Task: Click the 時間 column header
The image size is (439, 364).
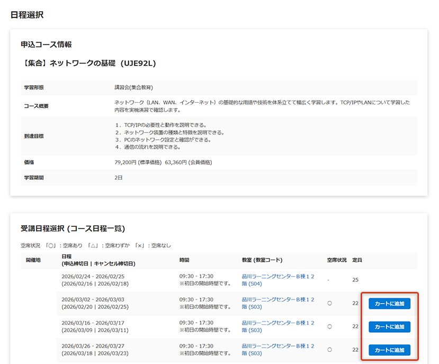Action: tap(184, 260)
